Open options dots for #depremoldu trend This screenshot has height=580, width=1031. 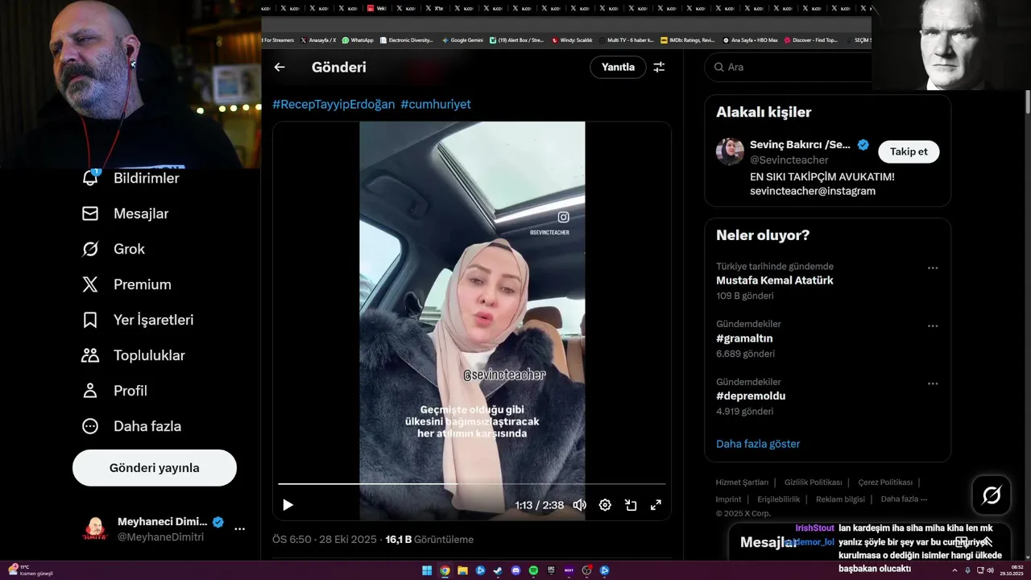click(933, 384)
